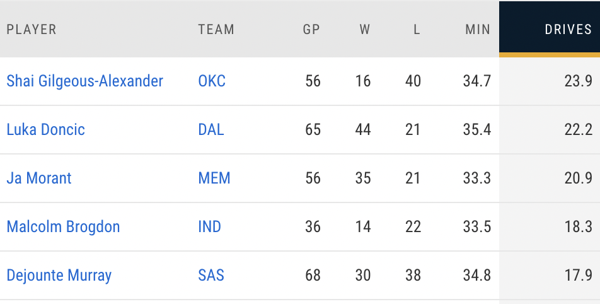Sort table by DRIVES column
Image resolution: width=600 pixels, height=304 pixels.
(x=568, y=30)
